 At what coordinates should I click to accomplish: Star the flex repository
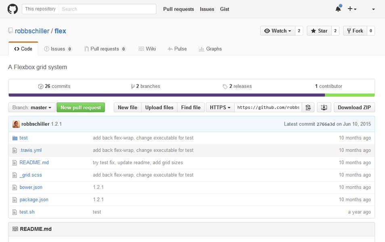tap(319, 31)
